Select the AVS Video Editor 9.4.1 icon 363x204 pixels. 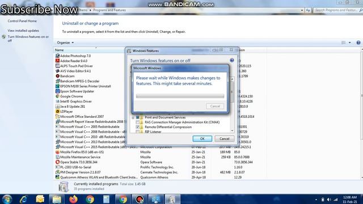click(57, 71)
